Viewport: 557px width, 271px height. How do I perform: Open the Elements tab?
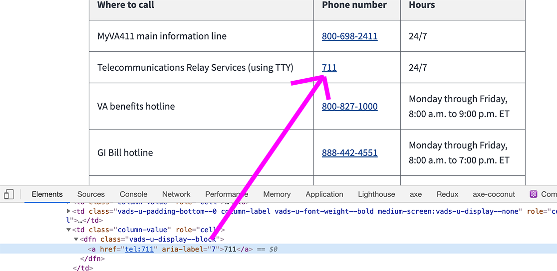[x=47, y=194]
